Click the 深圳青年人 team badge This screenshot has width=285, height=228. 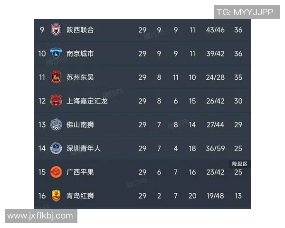pos(56,148)
